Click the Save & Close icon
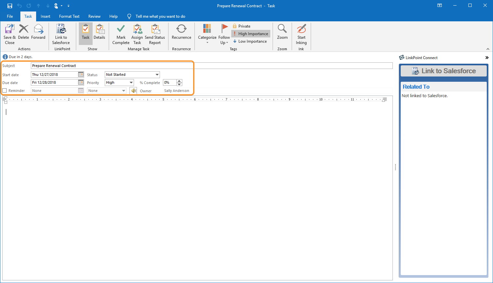 [10, 34]
